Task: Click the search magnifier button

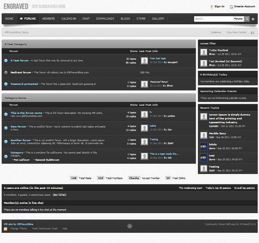Action: [x=247, y=19]
